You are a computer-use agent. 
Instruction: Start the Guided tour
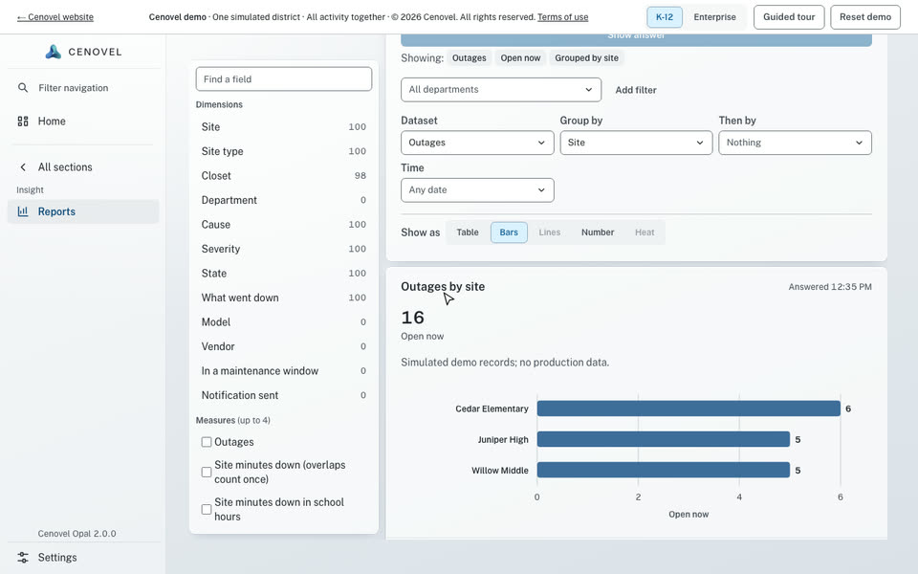click(x=789, y=17)
